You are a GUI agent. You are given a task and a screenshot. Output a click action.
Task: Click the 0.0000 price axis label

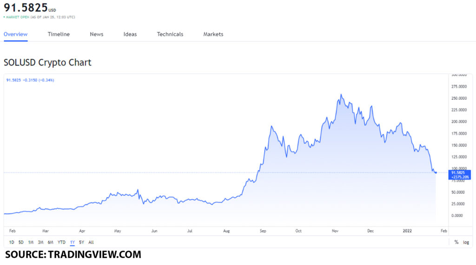[x=457, y=216]
